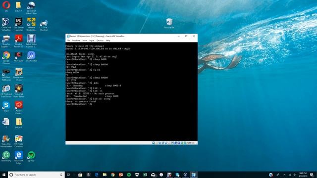Open the Help menu in VirtualBox
Viewport: 317px width, 178px height.
(108, 41)
